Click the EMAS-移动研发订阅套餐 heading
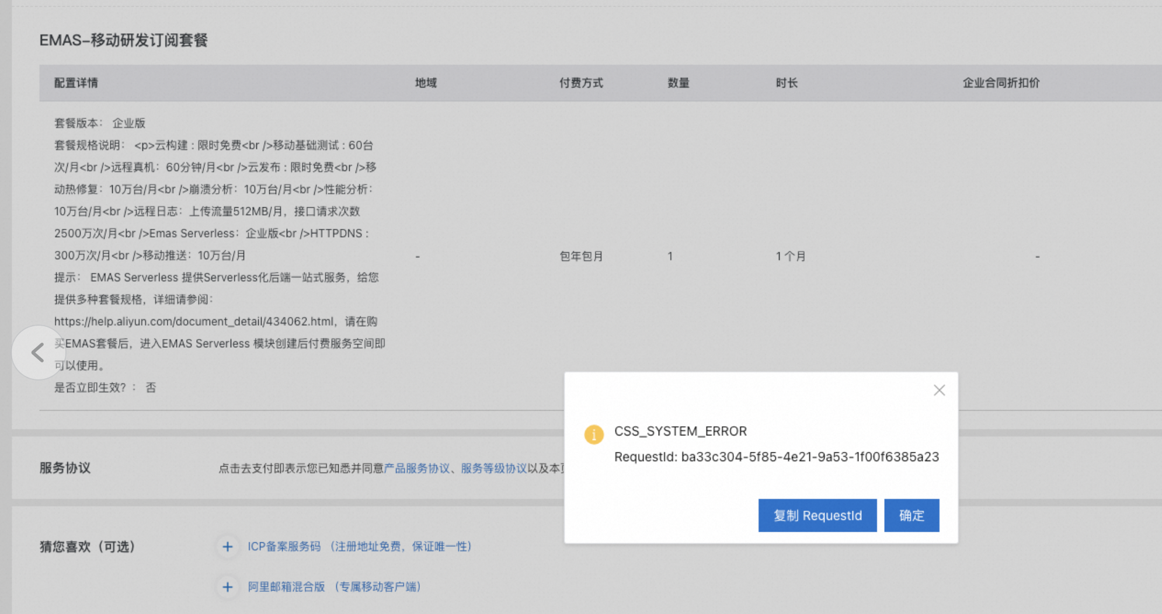 click(x=124, y=40)
